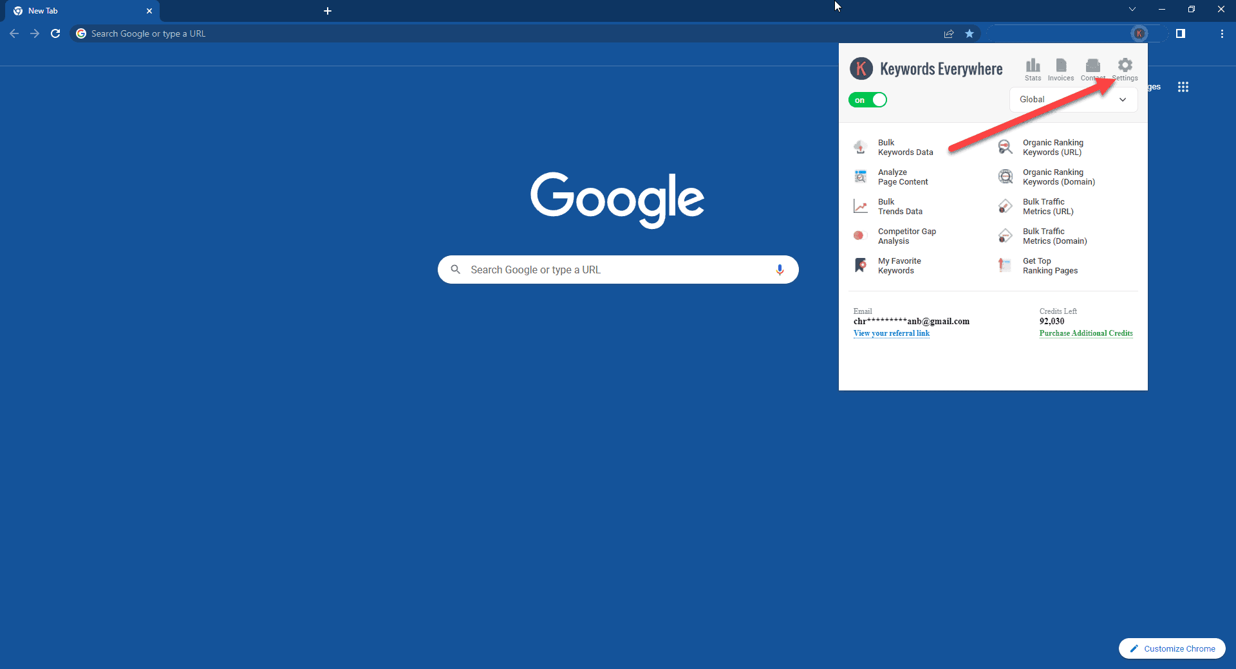The image size is (1236, 669).
Task: Open the Stats bar-chart icon
Action: 1033,66
